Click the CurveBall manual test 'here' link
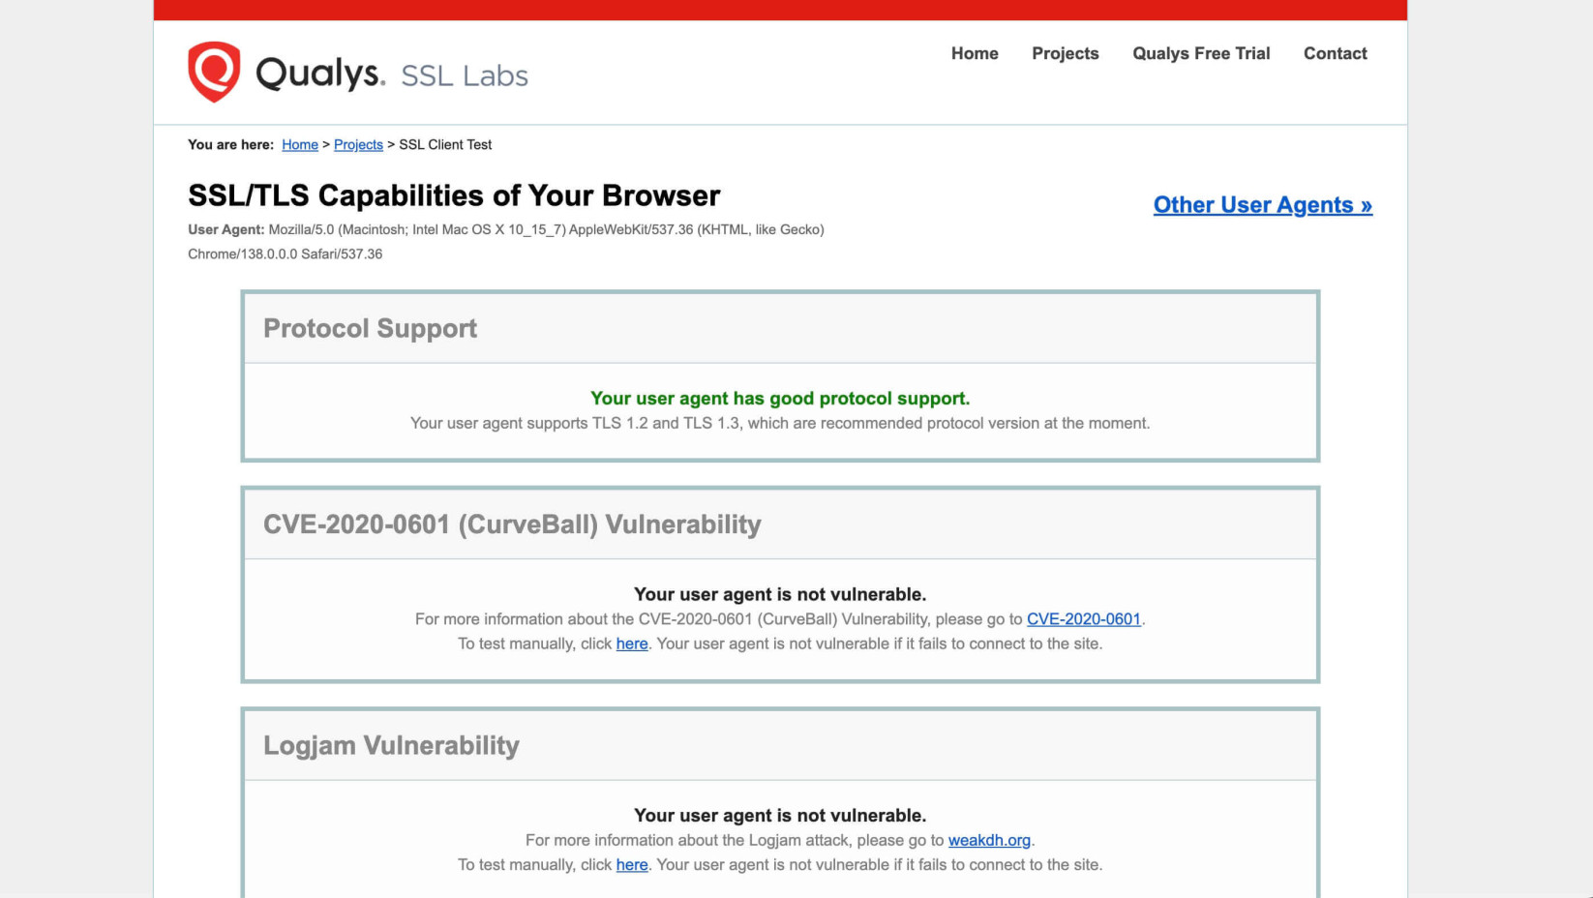Screen dimensions: 1593x898 632,644
